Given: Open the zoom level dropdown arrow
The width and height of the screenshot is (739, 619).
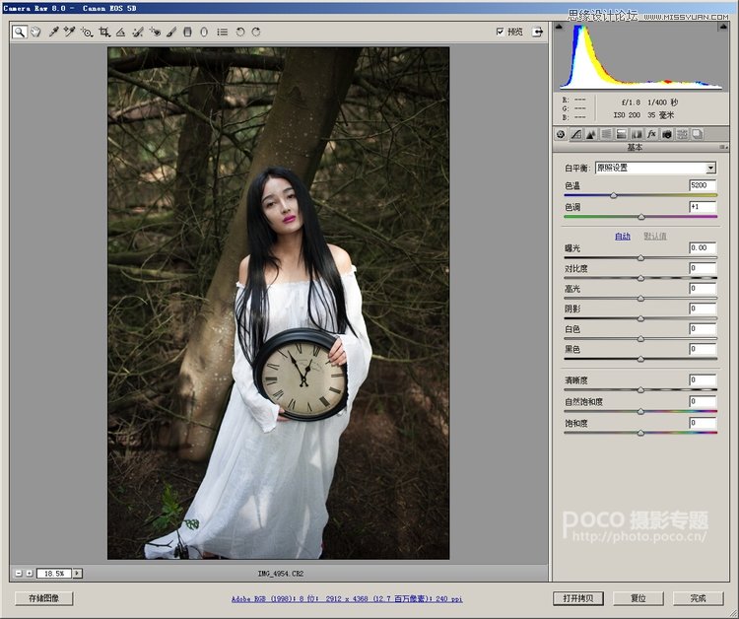Looking at the screenshot, I should (77, 574).
